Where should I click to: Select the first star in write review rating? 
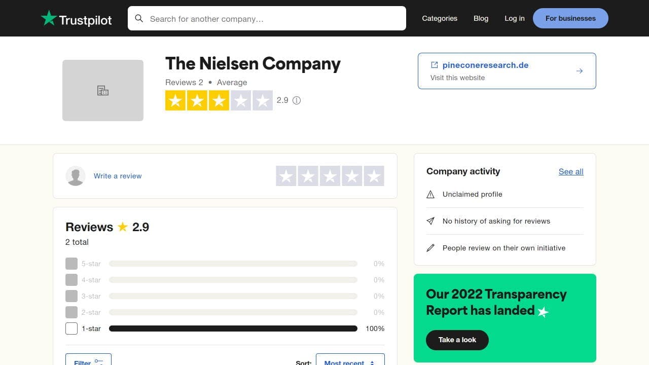[286, 176]
